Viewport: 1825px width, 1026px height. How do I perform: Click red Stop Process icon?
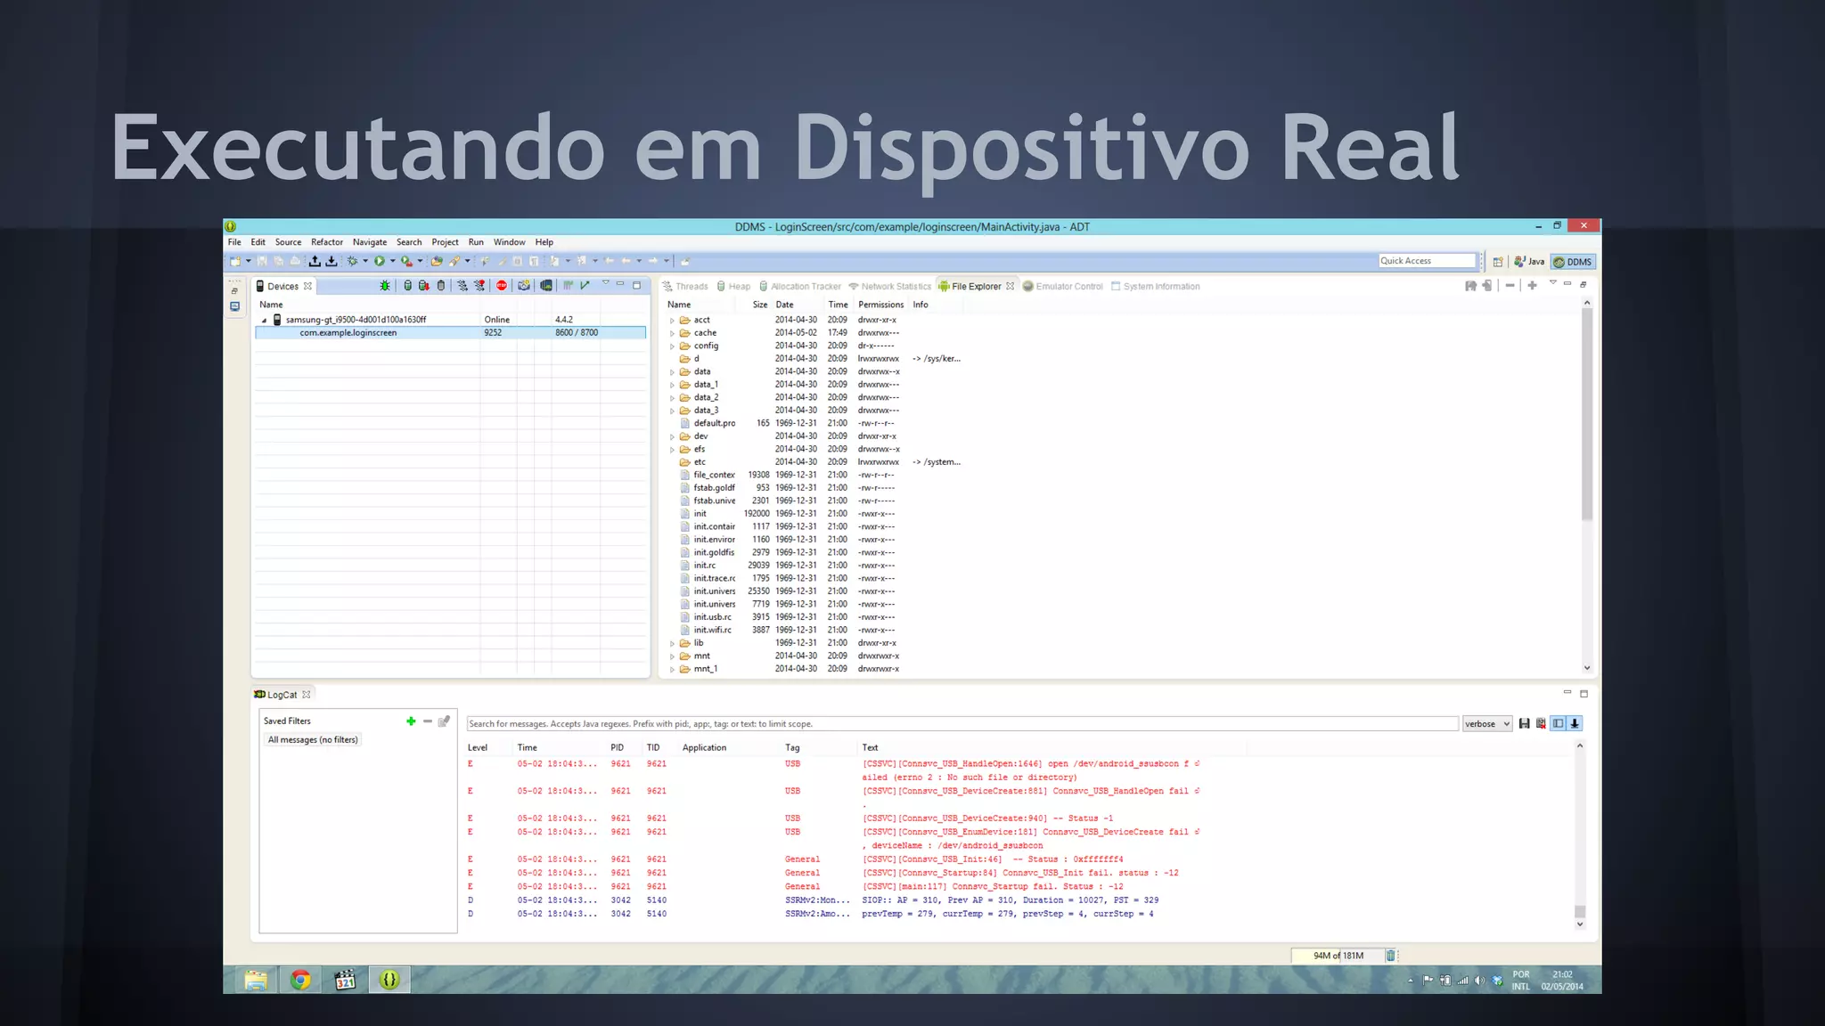click(x=502, y=286)
